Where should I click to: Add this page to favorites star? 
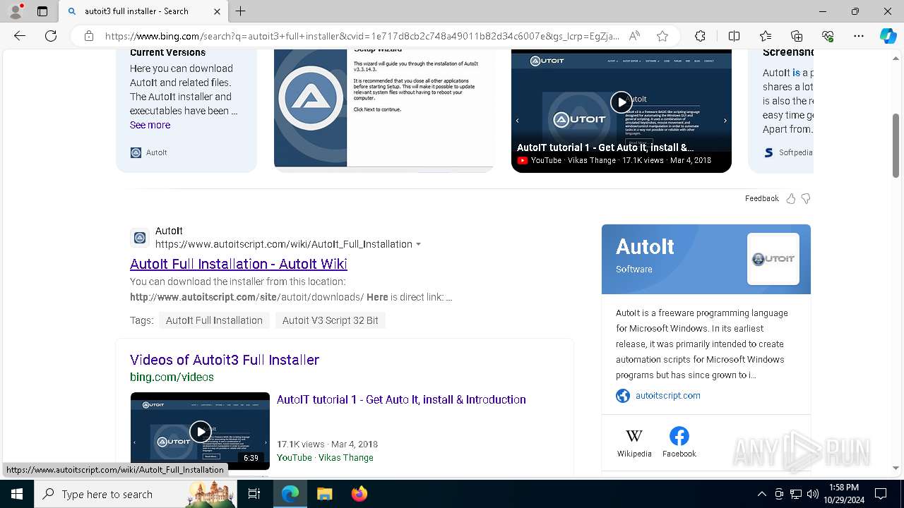662,36
